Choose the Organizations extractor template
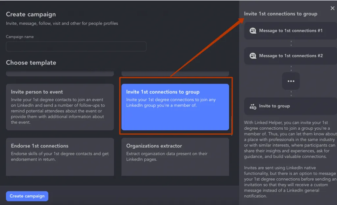The width and height of the screenshot is (337, 205). click(x=175, y=157)
